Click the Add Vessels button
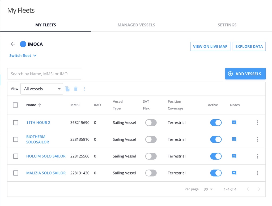 pyautogui.click(x=245, y=74)
